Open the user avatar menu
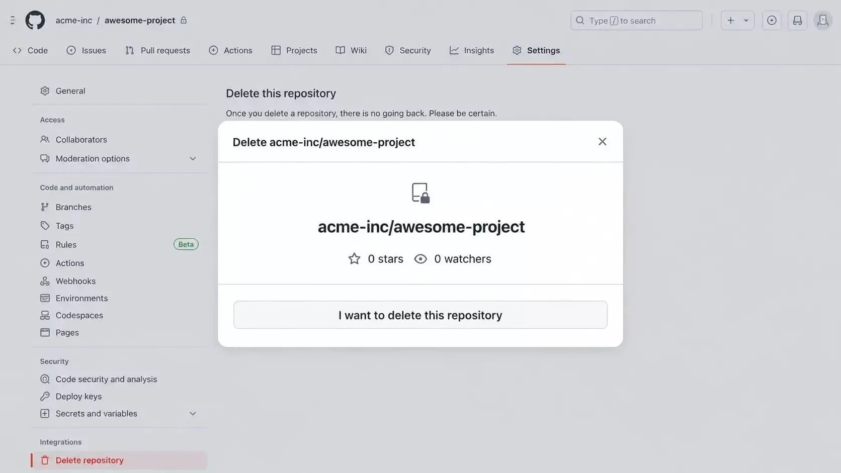Image resolution: width=841 pixels, height=473 pixels. [823, 21]
